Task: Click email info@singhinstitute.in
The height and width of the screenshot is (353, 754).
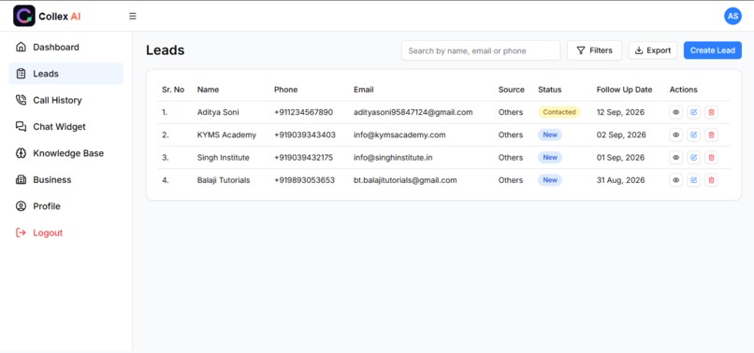Action: pos(393,158)
